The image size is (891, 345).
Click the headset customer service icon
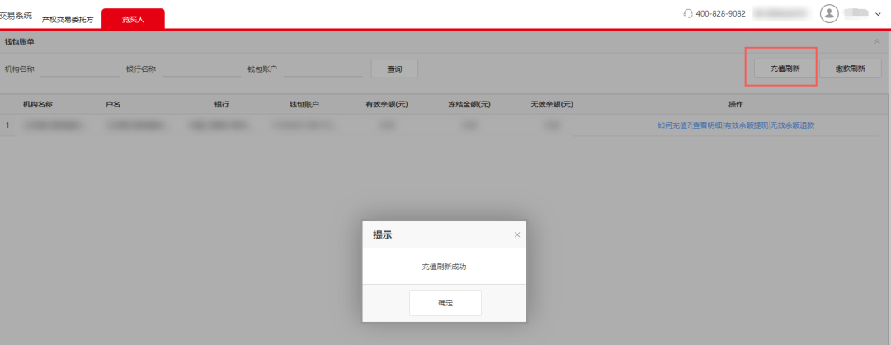[688, 14]
